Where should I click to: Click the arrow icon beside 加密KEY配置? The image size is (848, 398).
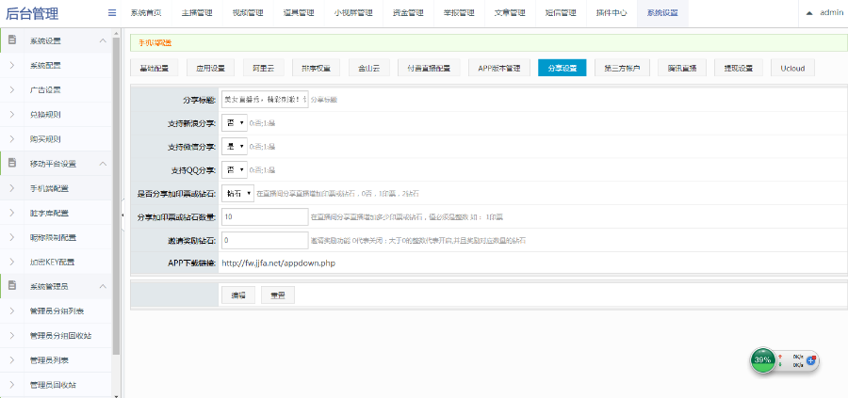pyautogui.click(x=12, y=262)
